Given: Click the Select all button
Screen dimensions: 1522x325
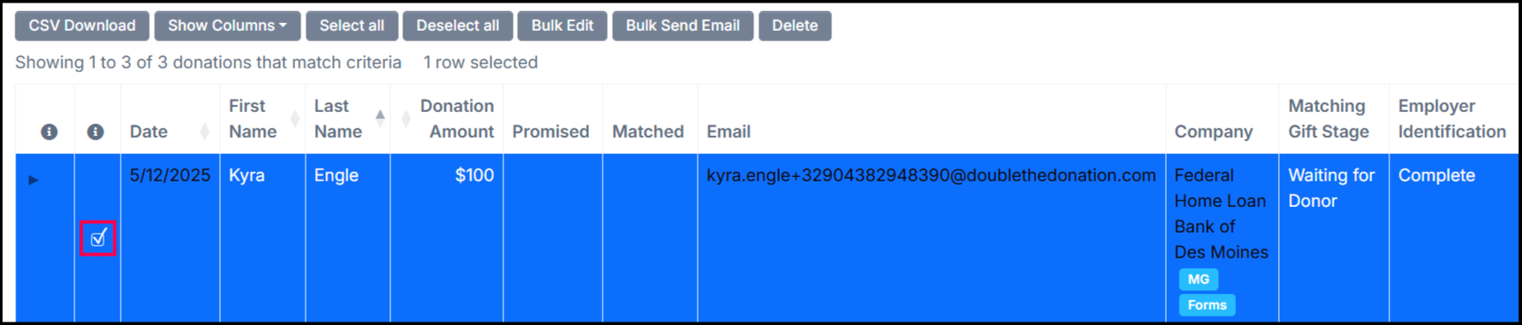Looking at the screenshot, I should pos(352,26).
